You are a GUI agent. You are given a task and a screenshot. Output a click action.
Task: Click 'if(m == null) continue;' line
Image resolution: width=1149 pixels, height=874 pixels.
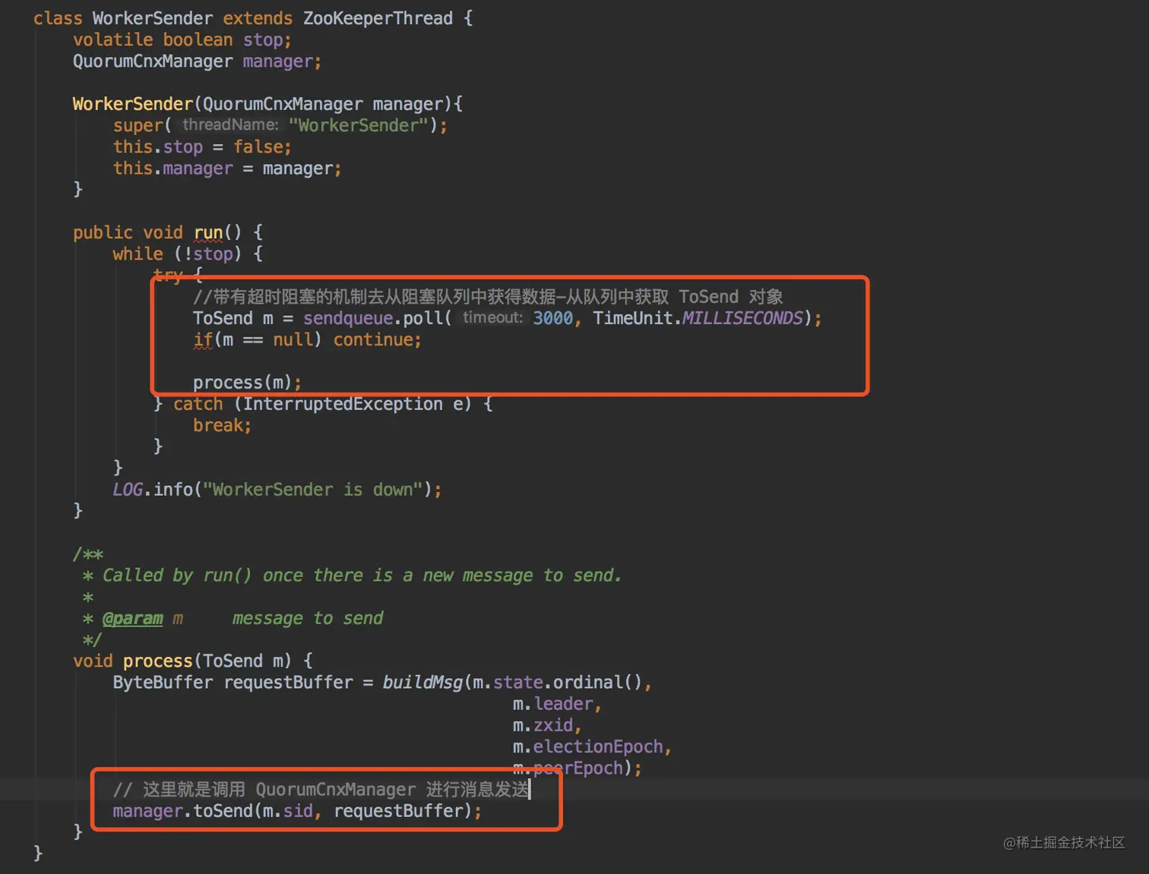[307, 339]
